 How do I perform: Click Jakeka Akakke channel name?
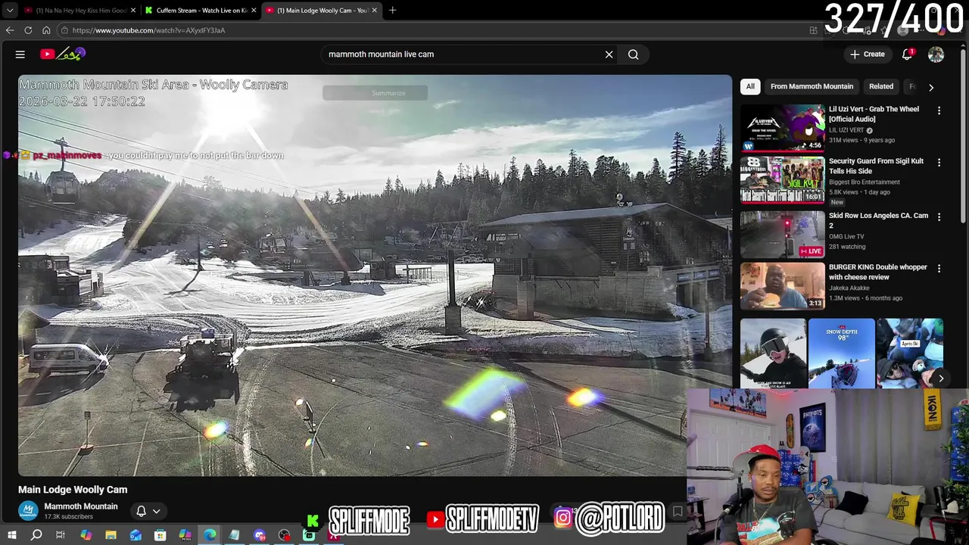tap(849, 288)
